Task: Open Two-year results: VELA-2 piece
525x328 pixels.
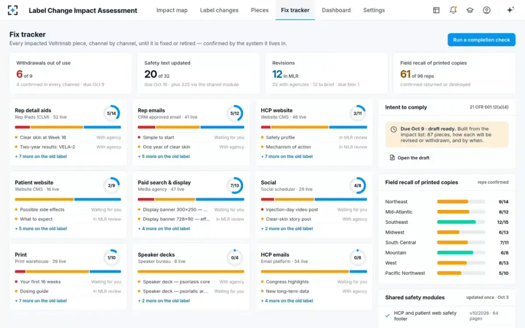Action: pos(68,147)
